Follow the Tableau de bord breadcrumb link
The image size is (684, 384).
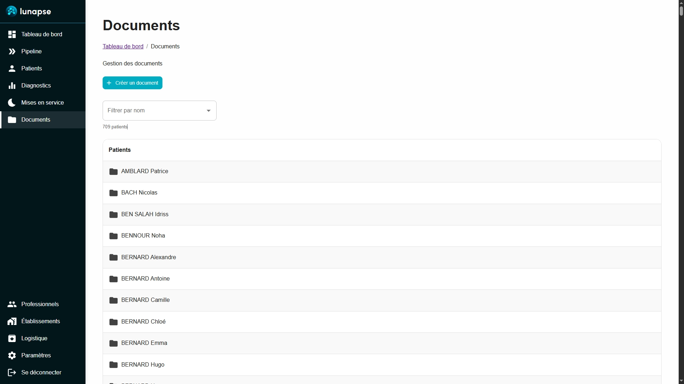123,46
